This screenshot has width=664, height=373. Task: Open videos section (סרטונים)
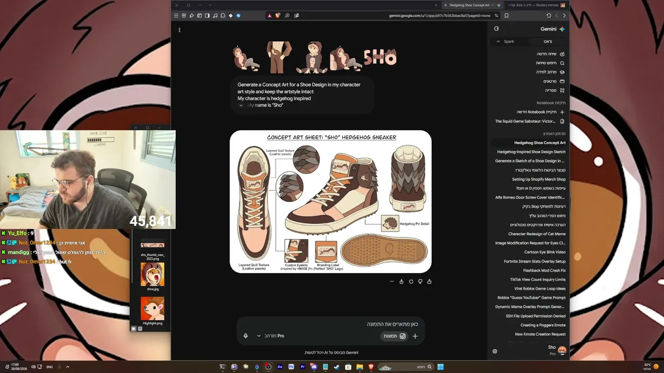point(554,81)
